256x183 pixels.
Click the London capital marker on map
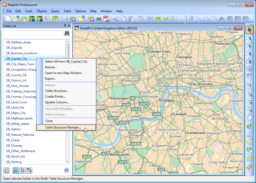pyautogui.click(x=160, y=100)
